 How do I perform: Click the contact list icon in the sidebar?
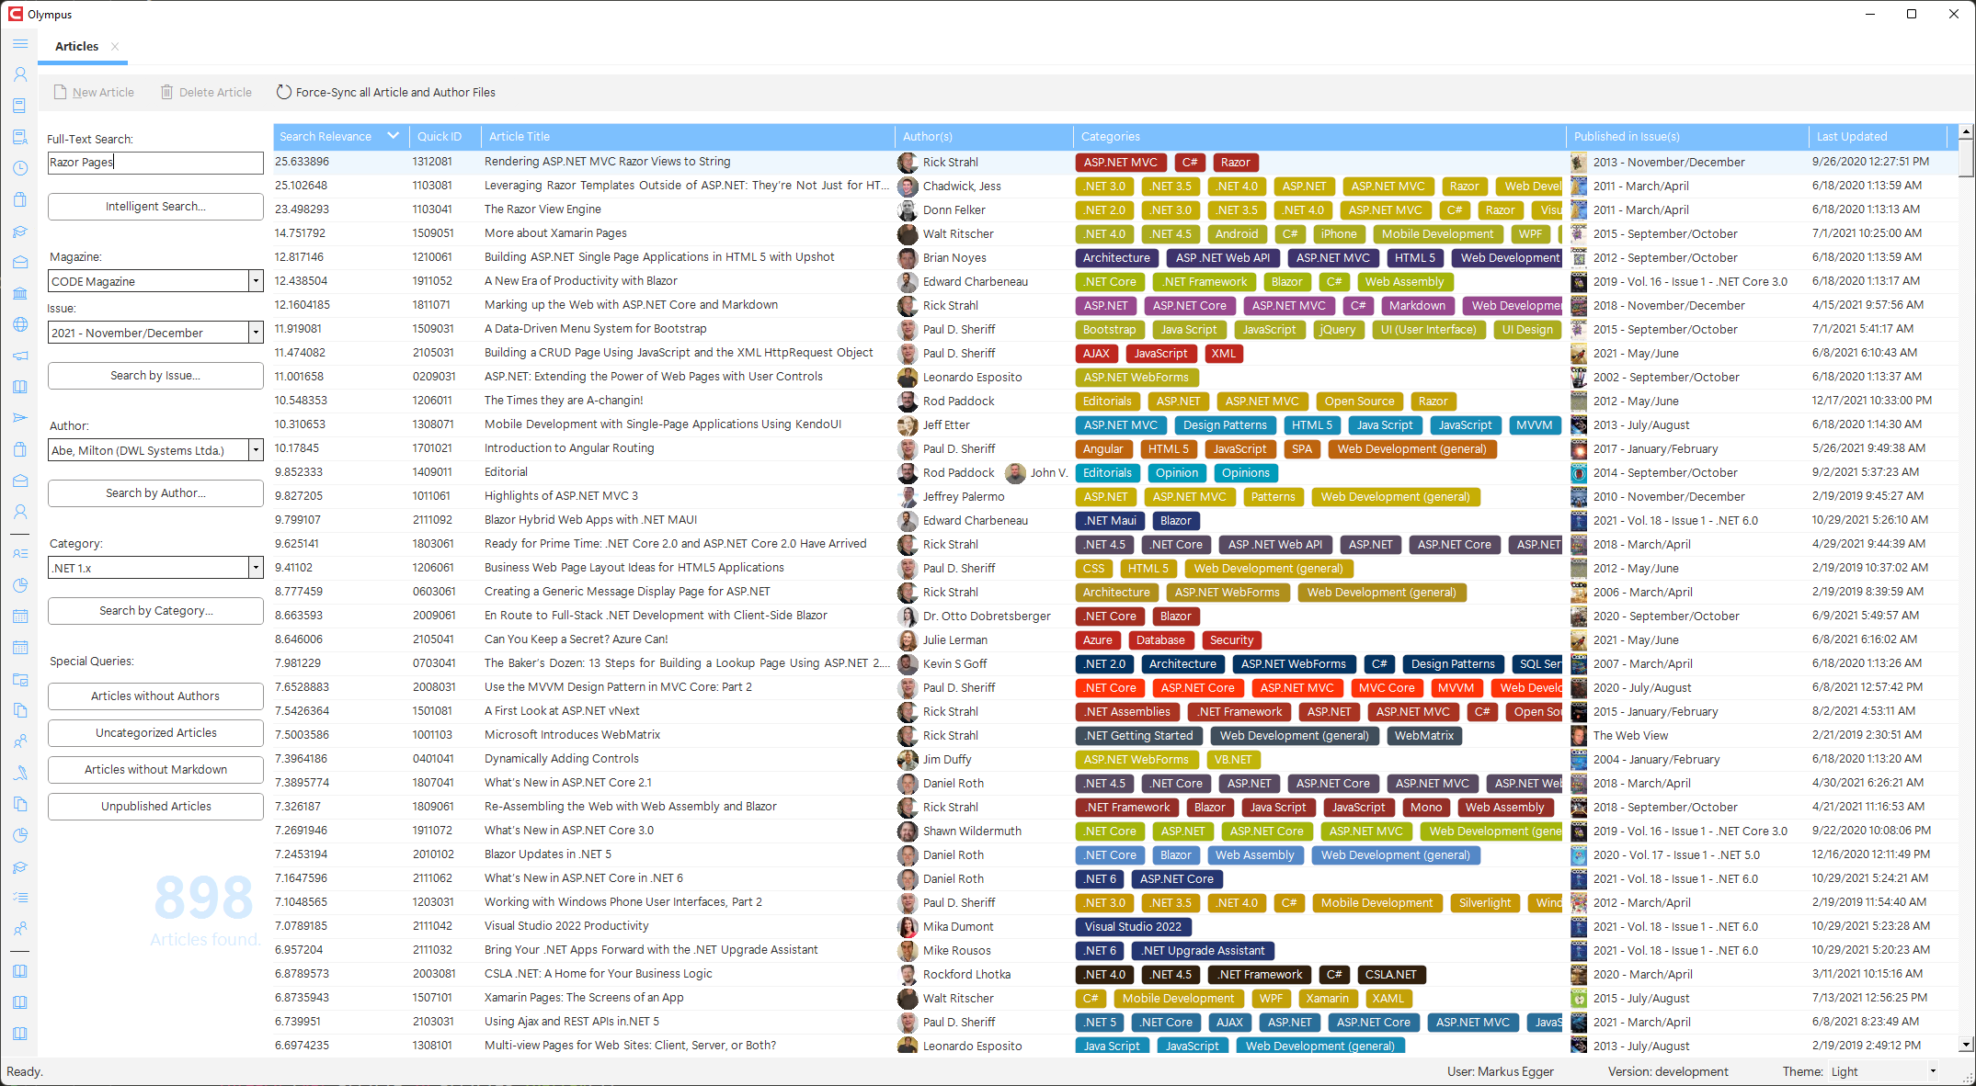[19, 554]
